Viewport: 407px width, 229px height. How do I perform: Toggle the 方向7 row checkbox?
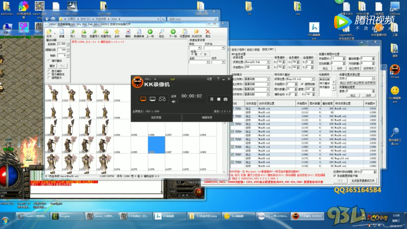(233, 155)
